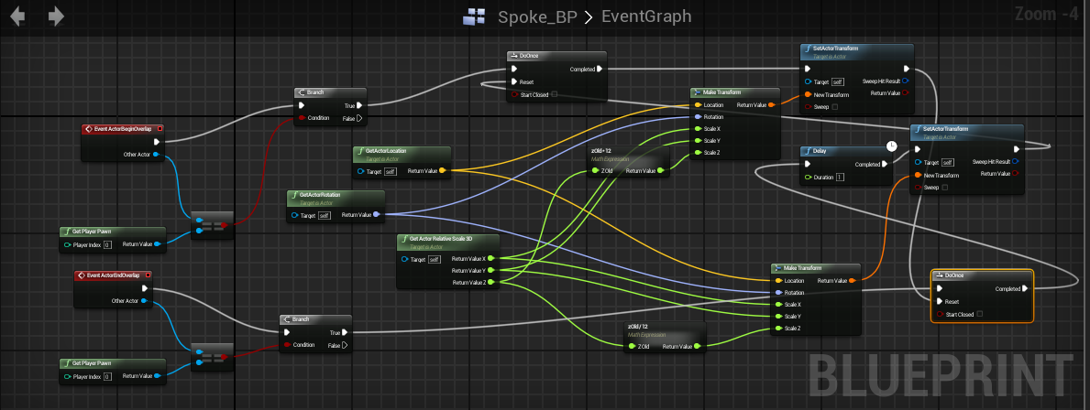The image size is (1090, 410).
Task: Click the Return Value Z pin of Get Actor Relative Scale 3D
Action: tap(490, 283)
